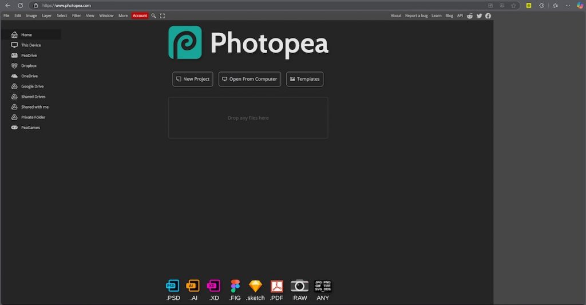
Task: Click the browser address bar
Action: [275, 6]
